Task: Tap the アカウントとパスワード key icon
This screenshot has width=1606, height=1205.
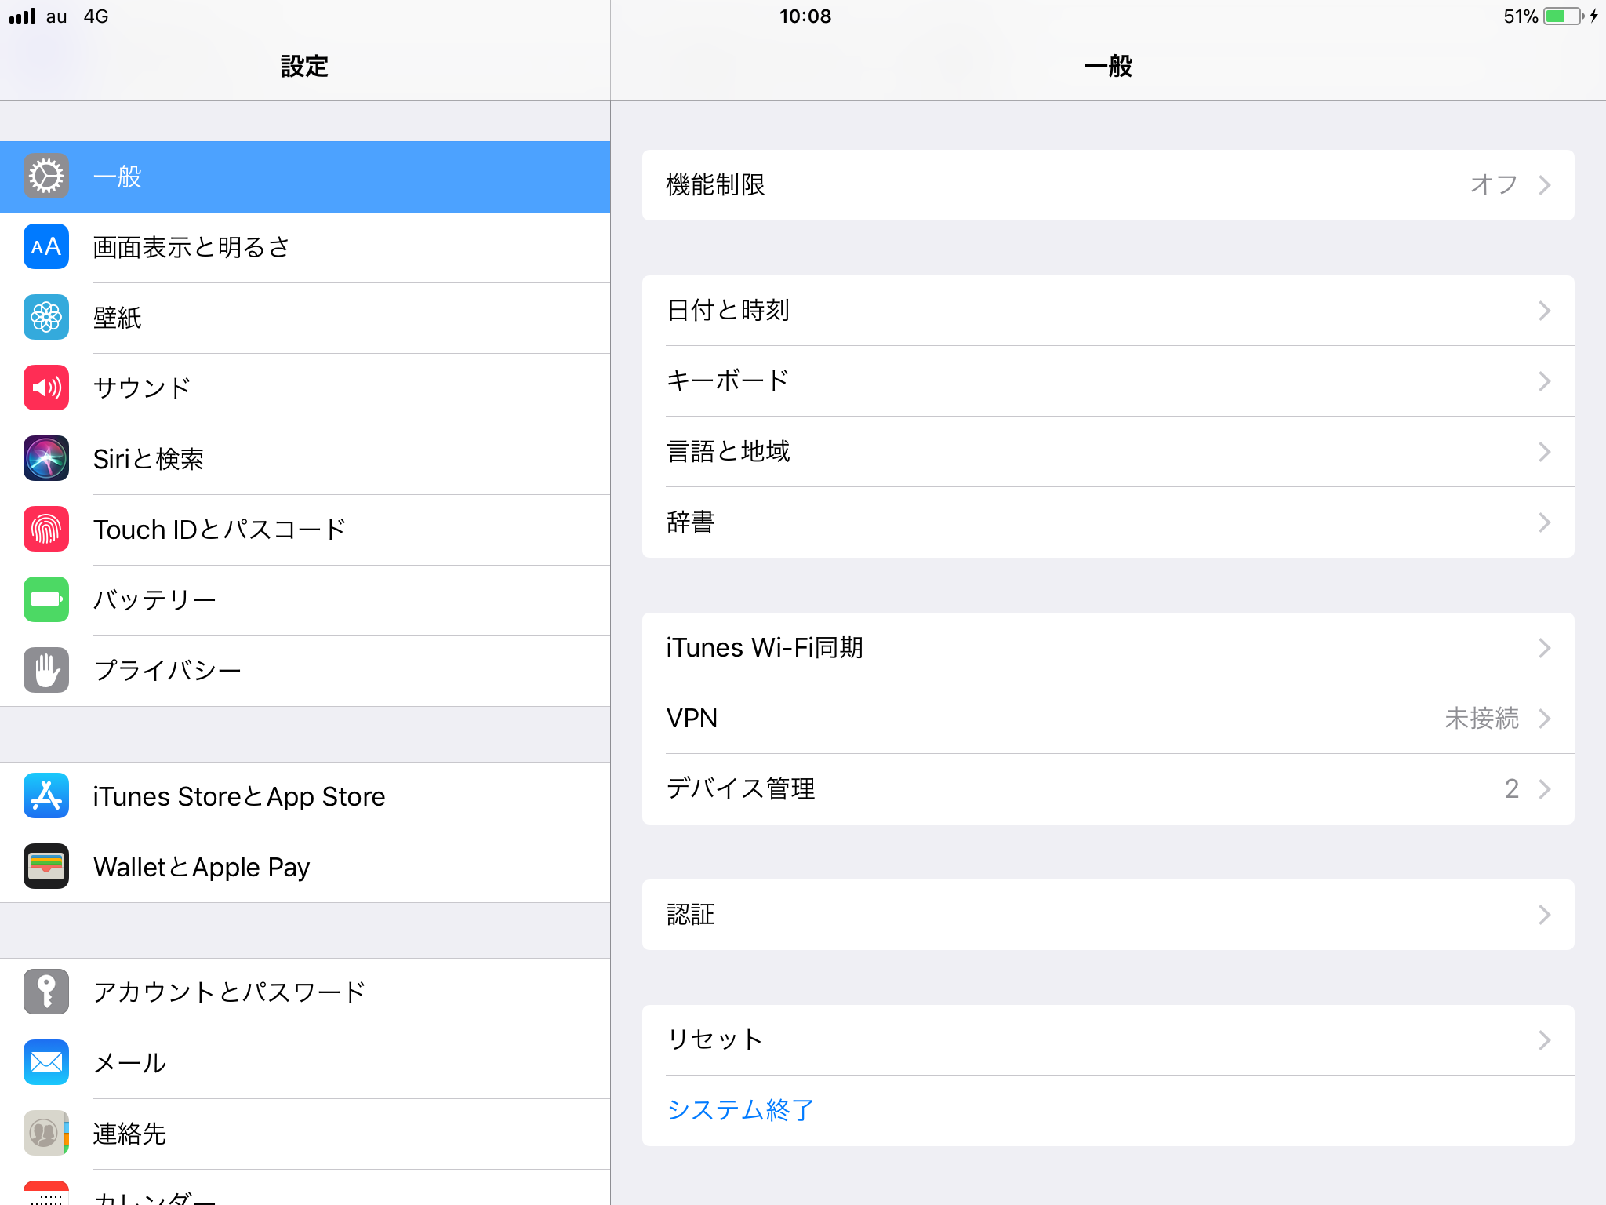Action: [46, 992]
